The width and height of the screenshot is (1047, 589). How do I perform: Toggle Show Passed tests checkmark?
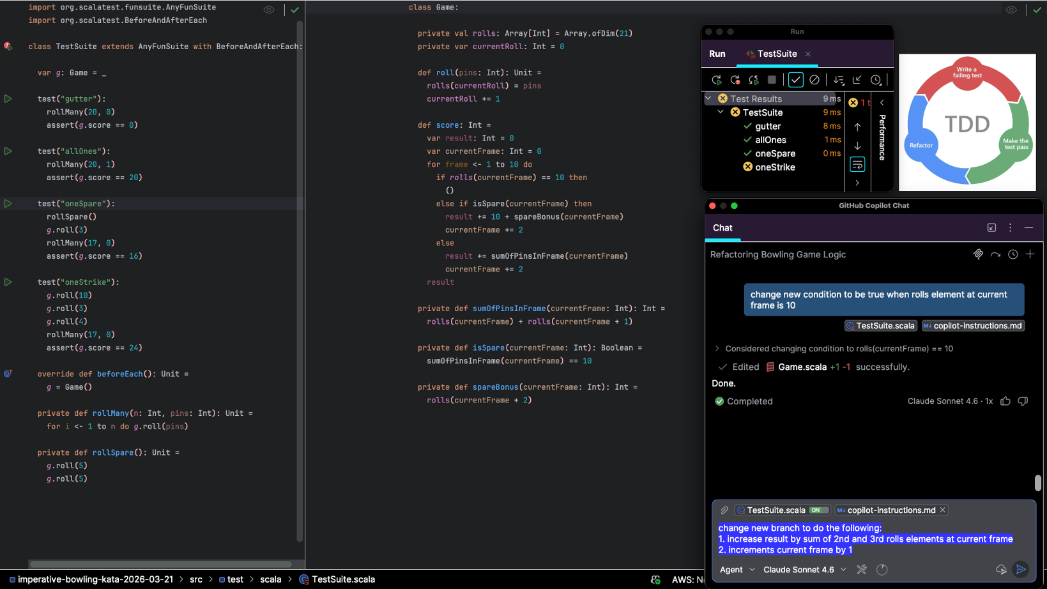(x=795, y=80)
